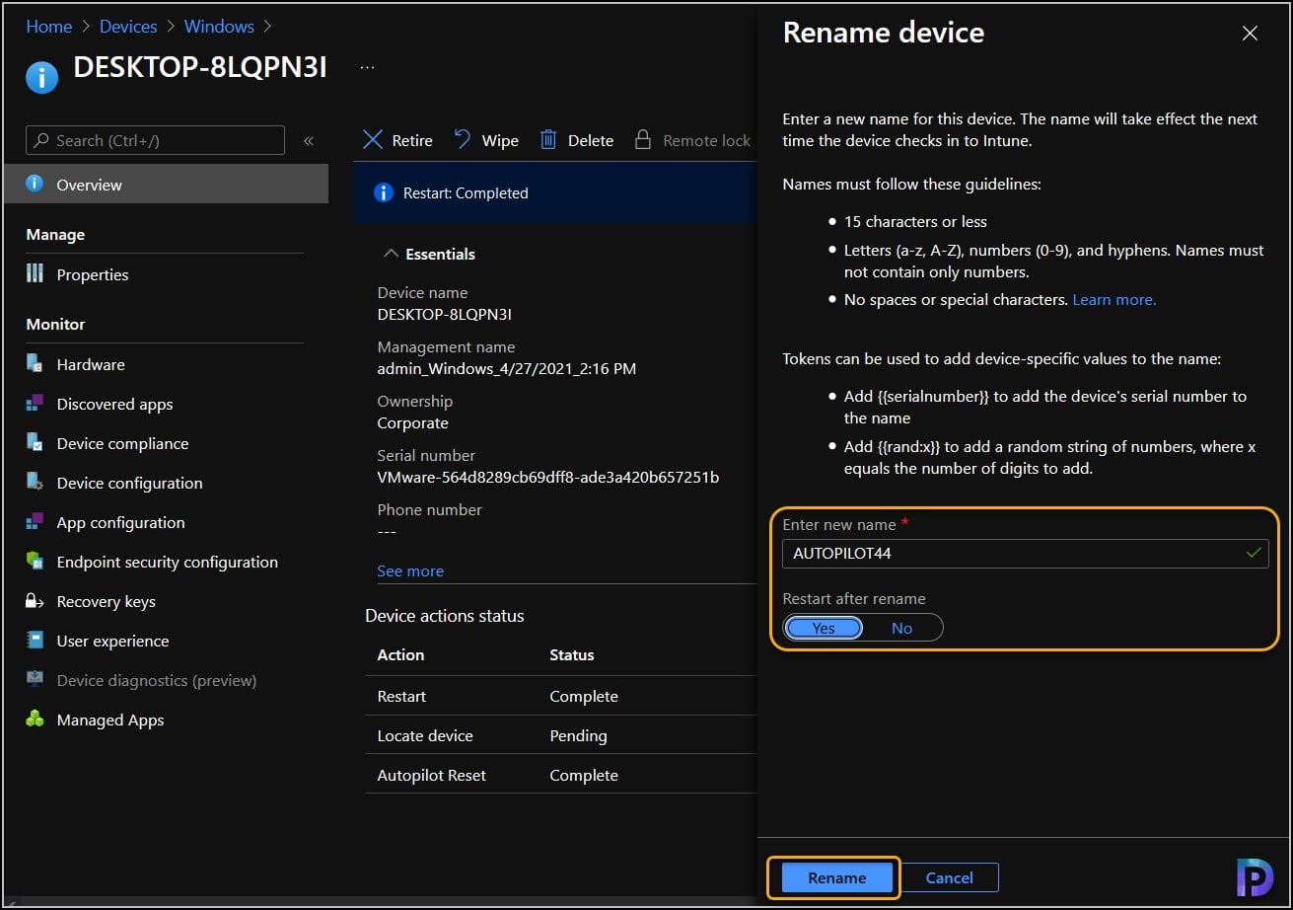Viewport: 1293px width, 910px height.
Task: Select No for Restart after rename
Action: [x=901, y=628]
